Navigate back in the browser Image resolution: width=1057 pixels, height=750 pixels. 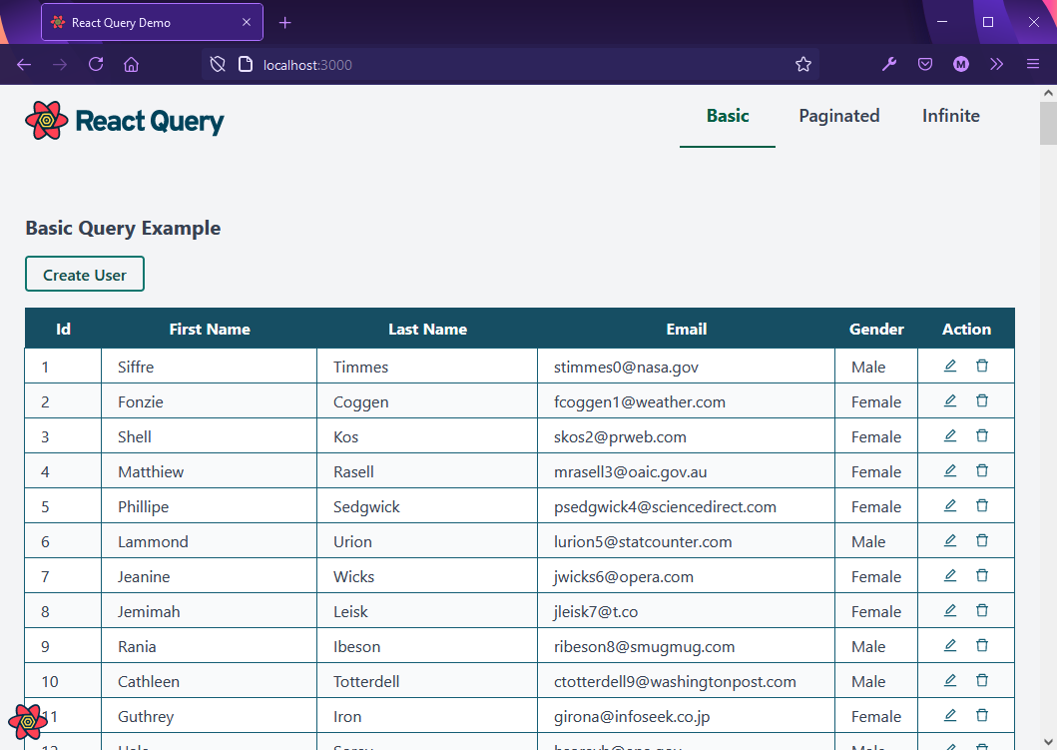(x=24, y=64)
